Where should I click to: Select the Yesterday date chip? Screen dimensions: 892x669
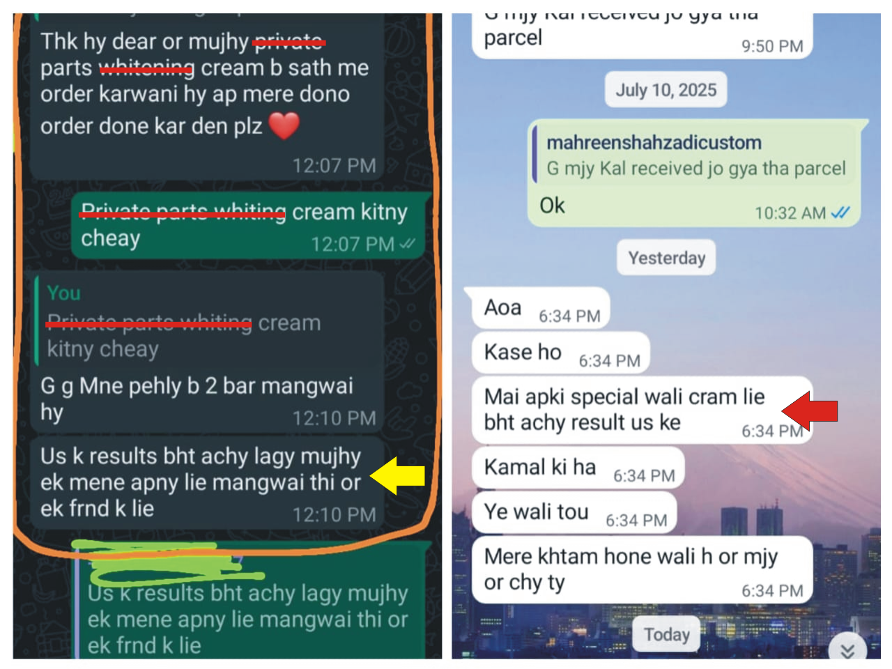(666, 258)
